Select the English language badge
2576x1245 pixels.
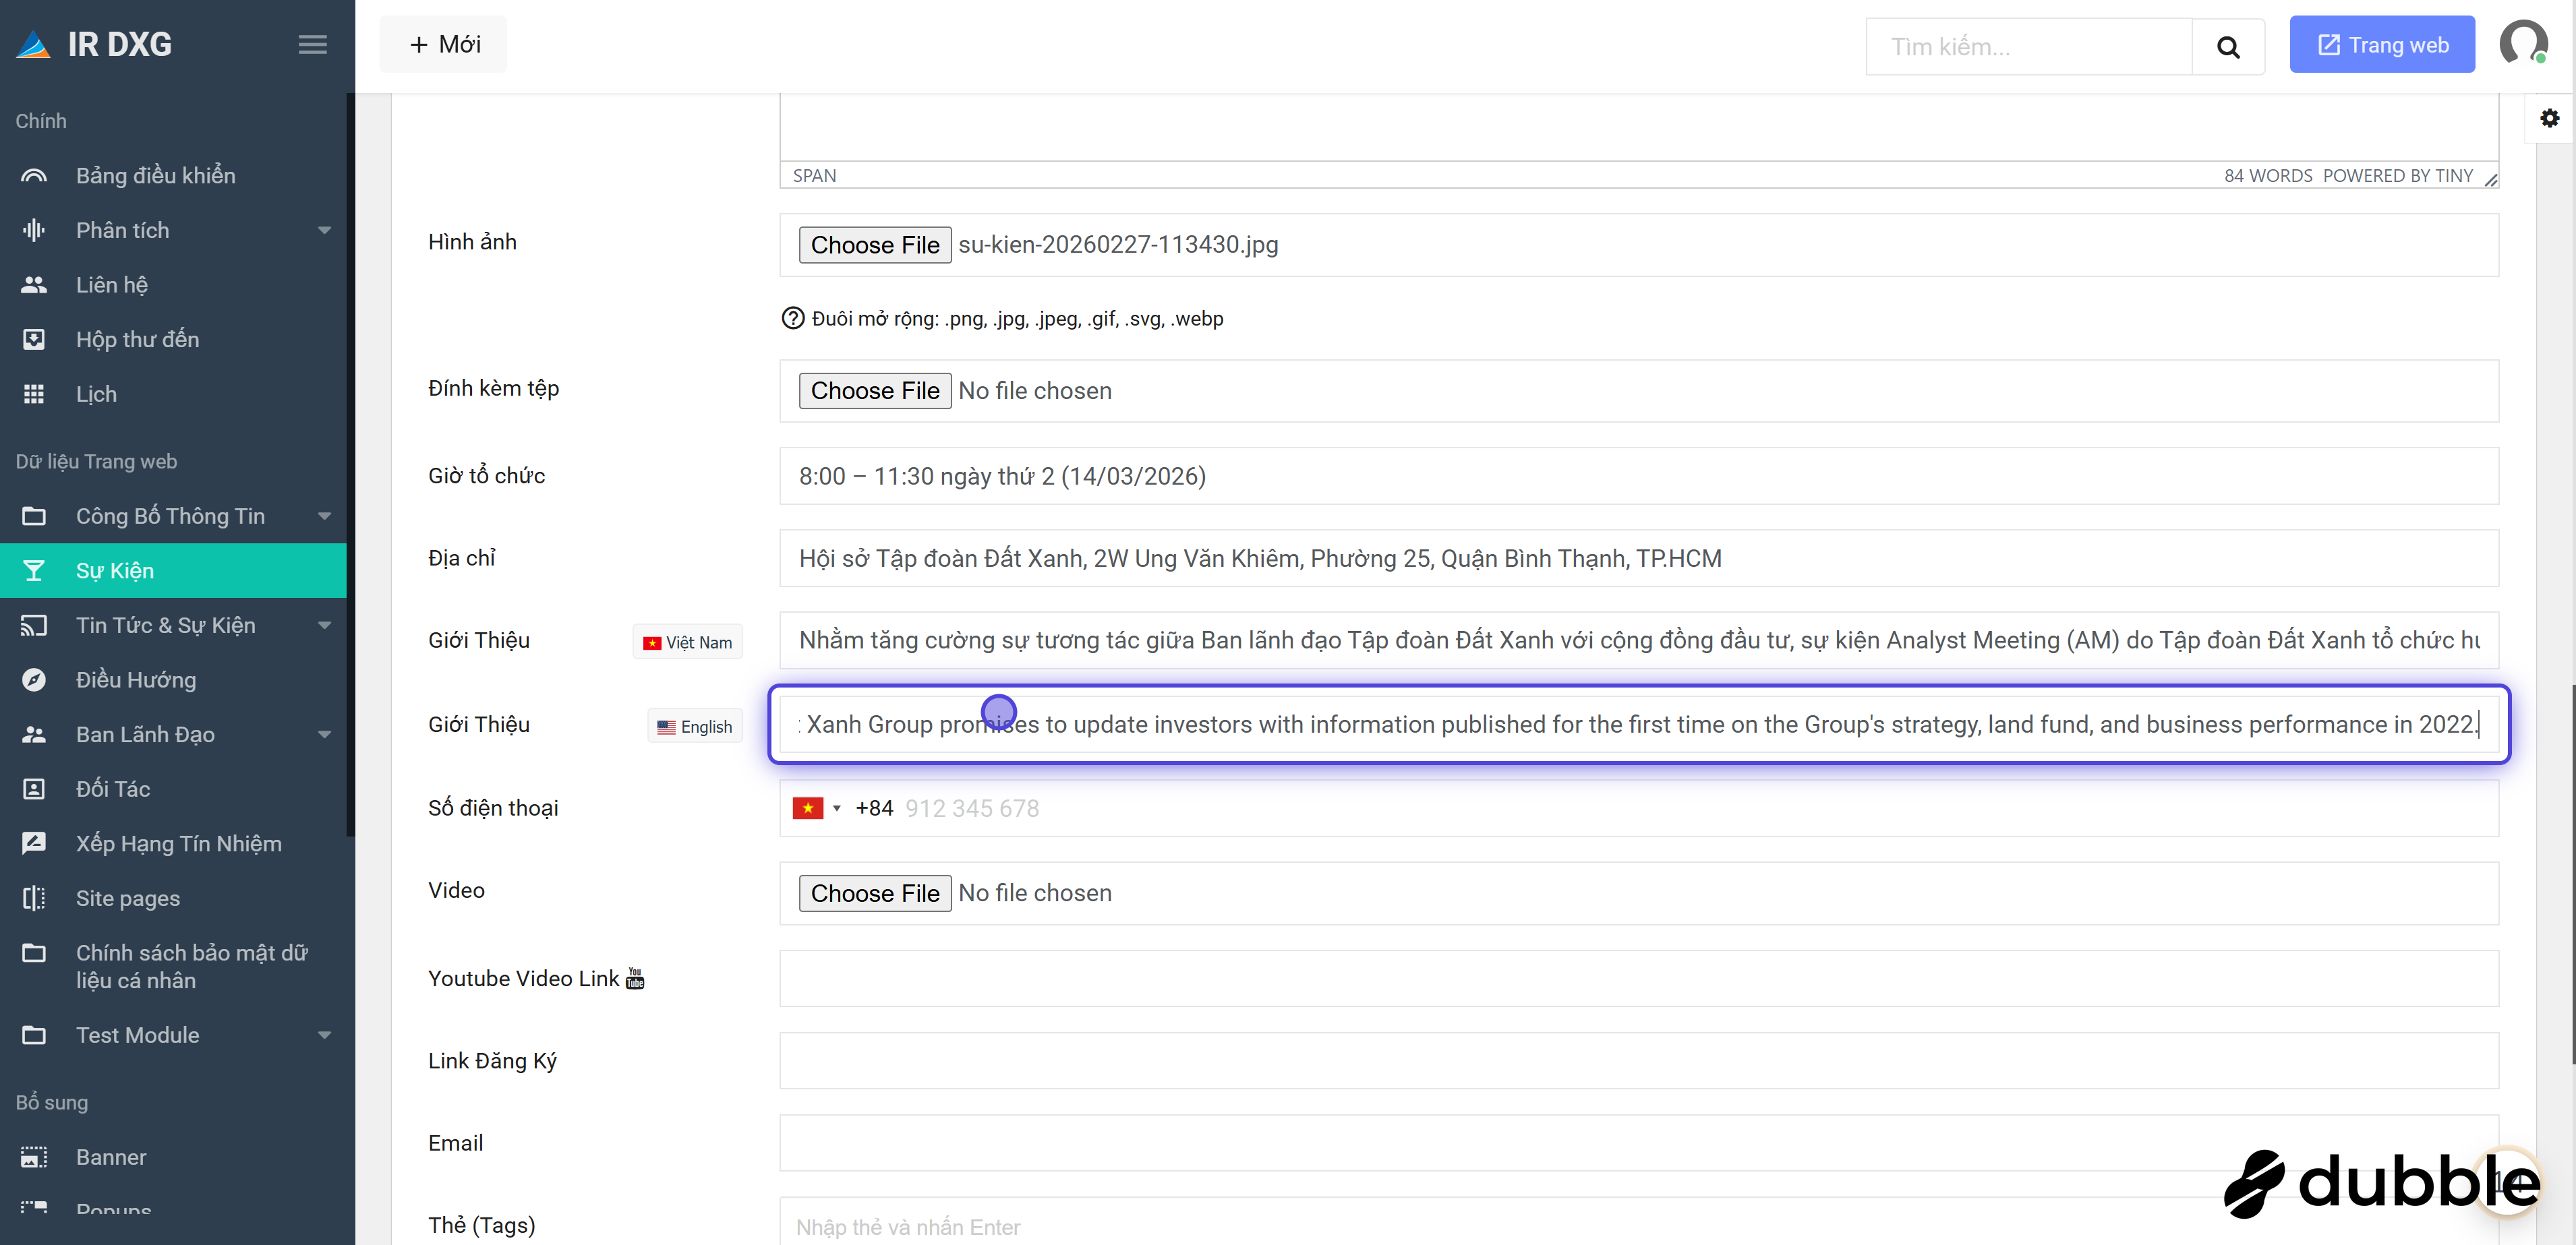[694, 727]
